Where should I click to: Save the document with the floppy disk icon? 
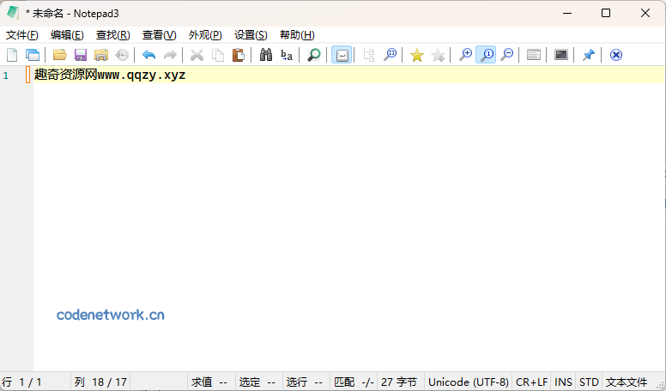81,55
